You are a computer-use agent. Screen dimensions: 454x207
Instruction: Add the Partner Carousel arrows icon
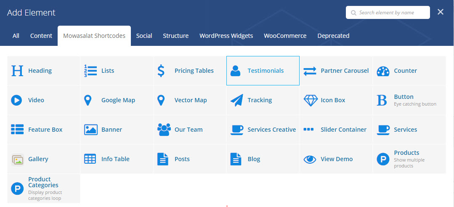coord(310,71)
